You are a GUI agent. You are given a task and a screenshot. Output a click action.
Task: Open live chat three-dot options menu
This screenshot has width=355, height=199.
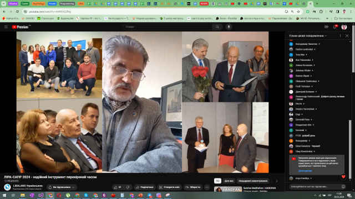(340, 35)
